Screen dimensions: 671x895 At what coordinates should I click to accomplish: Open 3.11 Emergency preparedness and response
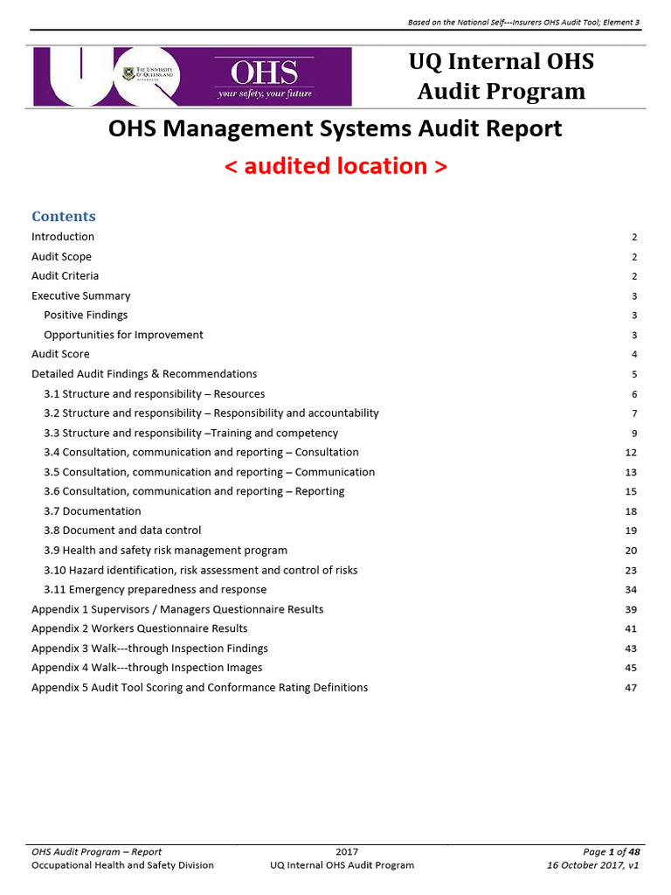pyautogui.click(x=156, y=589)
